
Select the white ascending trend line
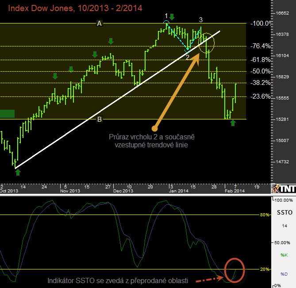[117, 100]
